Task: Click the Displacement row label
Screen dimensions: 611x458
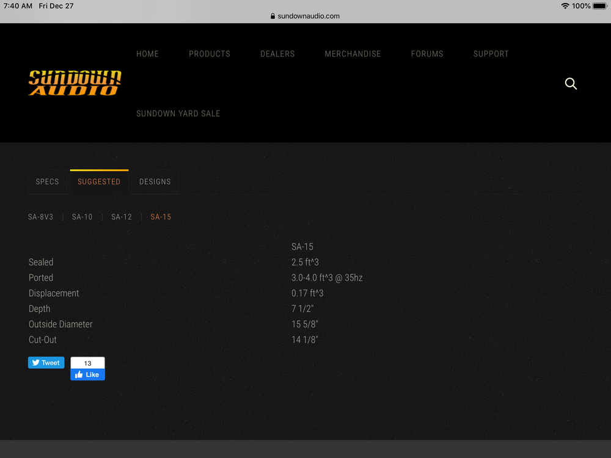Action: coord(54,293)
